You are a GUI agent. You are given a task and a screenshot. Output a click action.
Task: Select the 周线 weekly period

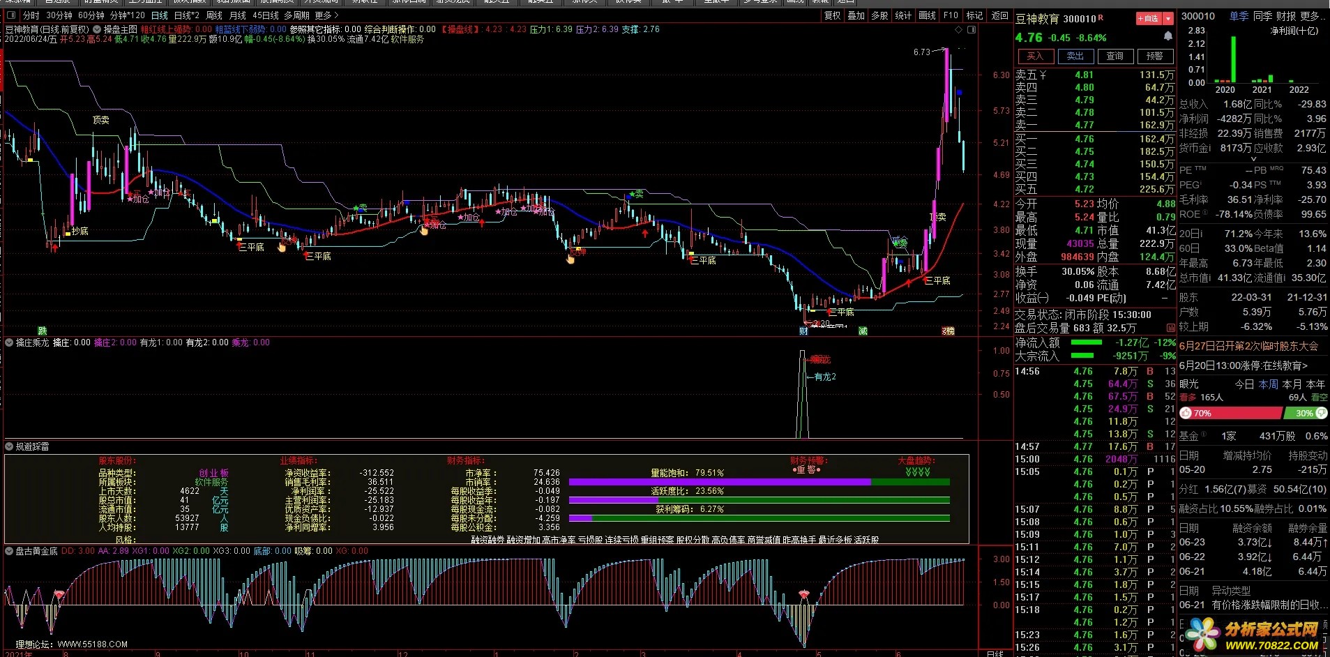[214, 15]
